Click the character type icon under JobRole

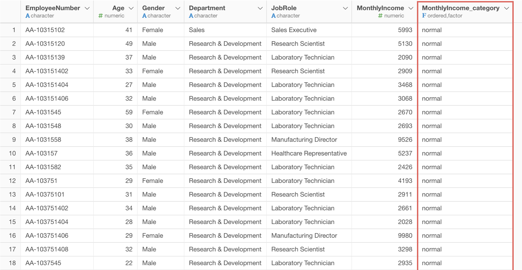274,16
